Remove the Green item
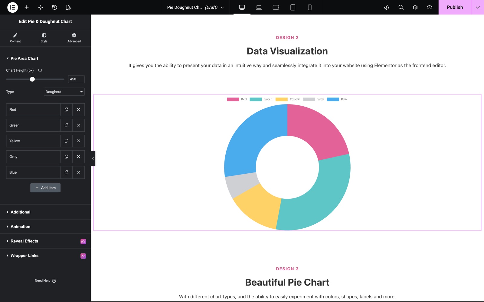484x302 pixels. pos(79,125)
